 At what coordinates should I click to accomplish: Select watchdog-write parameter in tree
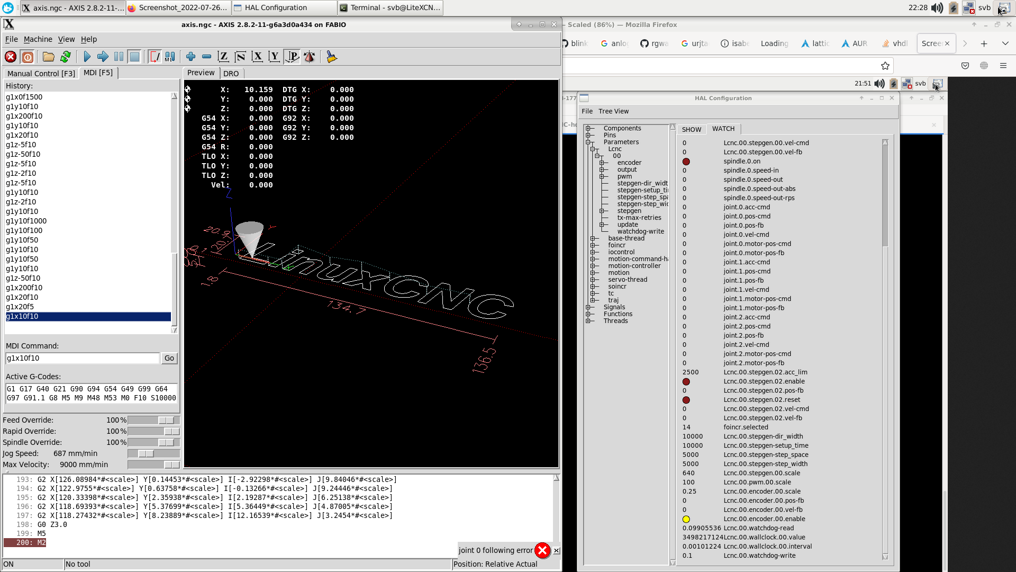(640, 231)
